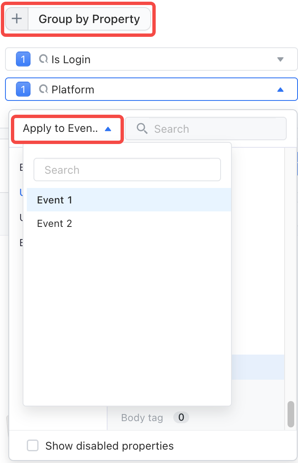Image resolution: width=298 pixels, height=463 pixels.
Task: Collapse the Platform dropdown with its up arrow
Action: [280, 90]
